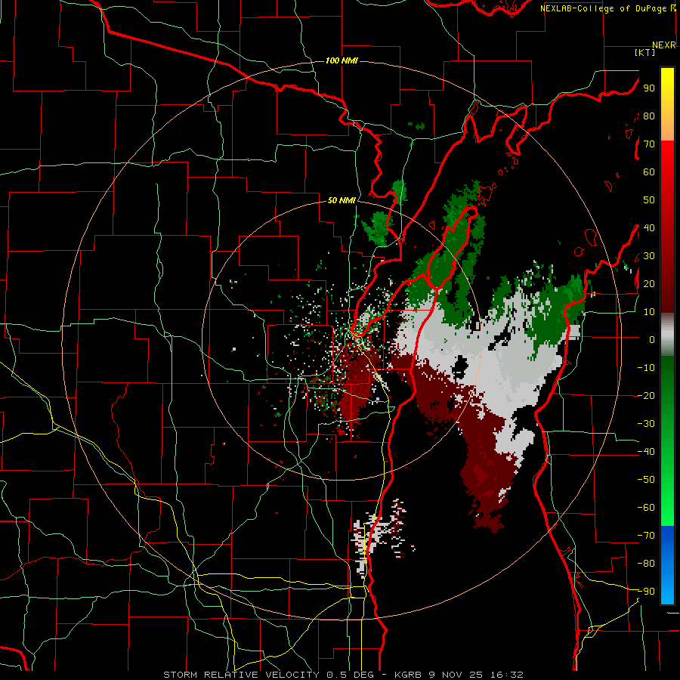Click the 90 value on the velocity scale
Screen dimensions: 680x680
[649, 88]
